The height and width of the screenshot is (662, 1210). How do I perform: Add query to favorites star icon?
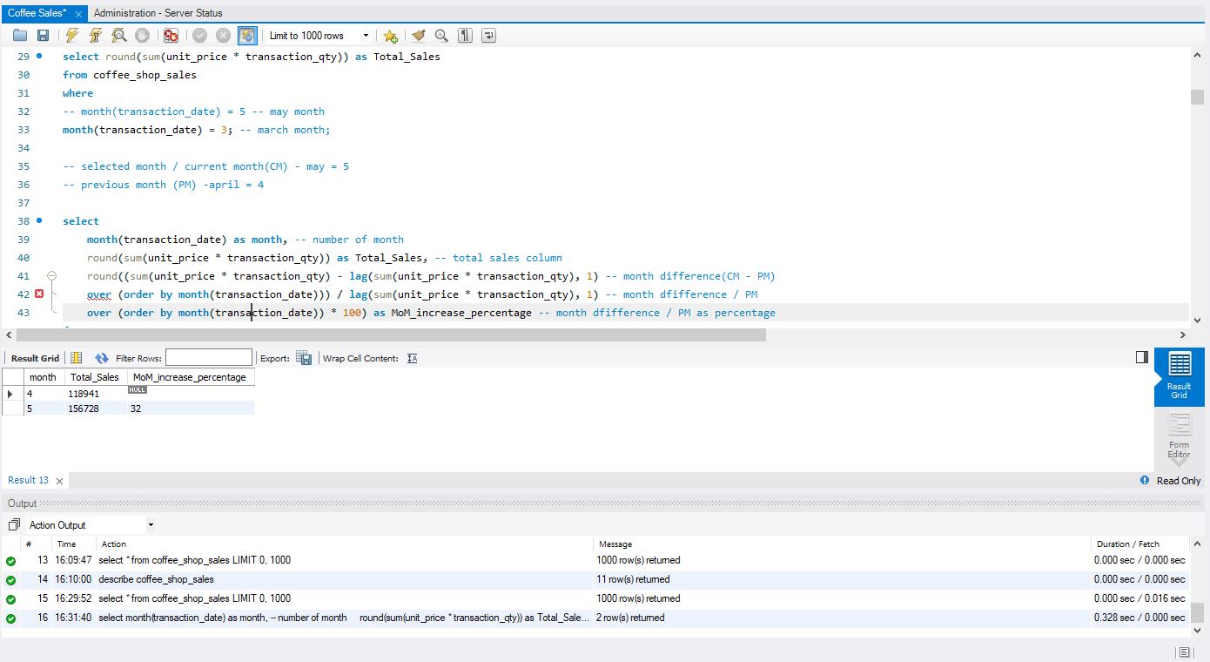click(390, 36)
